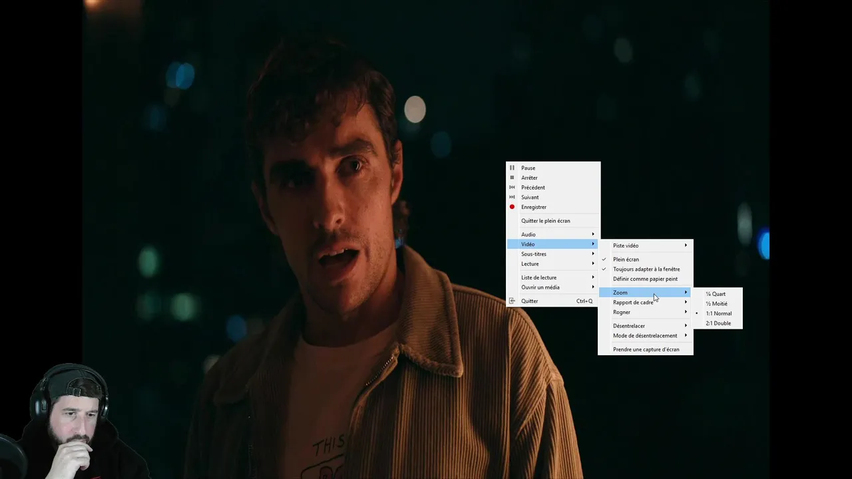This screenshot has height=479, width=852.
Task: Choose 1:1 Normal zoom
Action: (717, 313)
